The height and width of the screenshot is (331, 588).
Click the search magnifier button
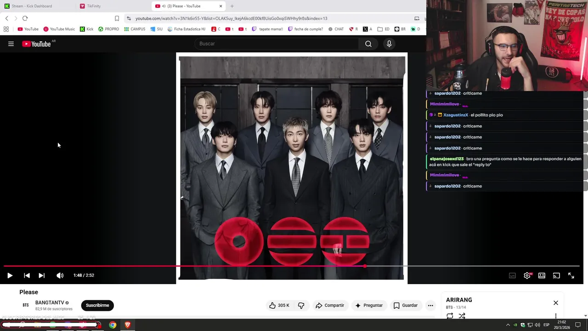coord(368,44)
